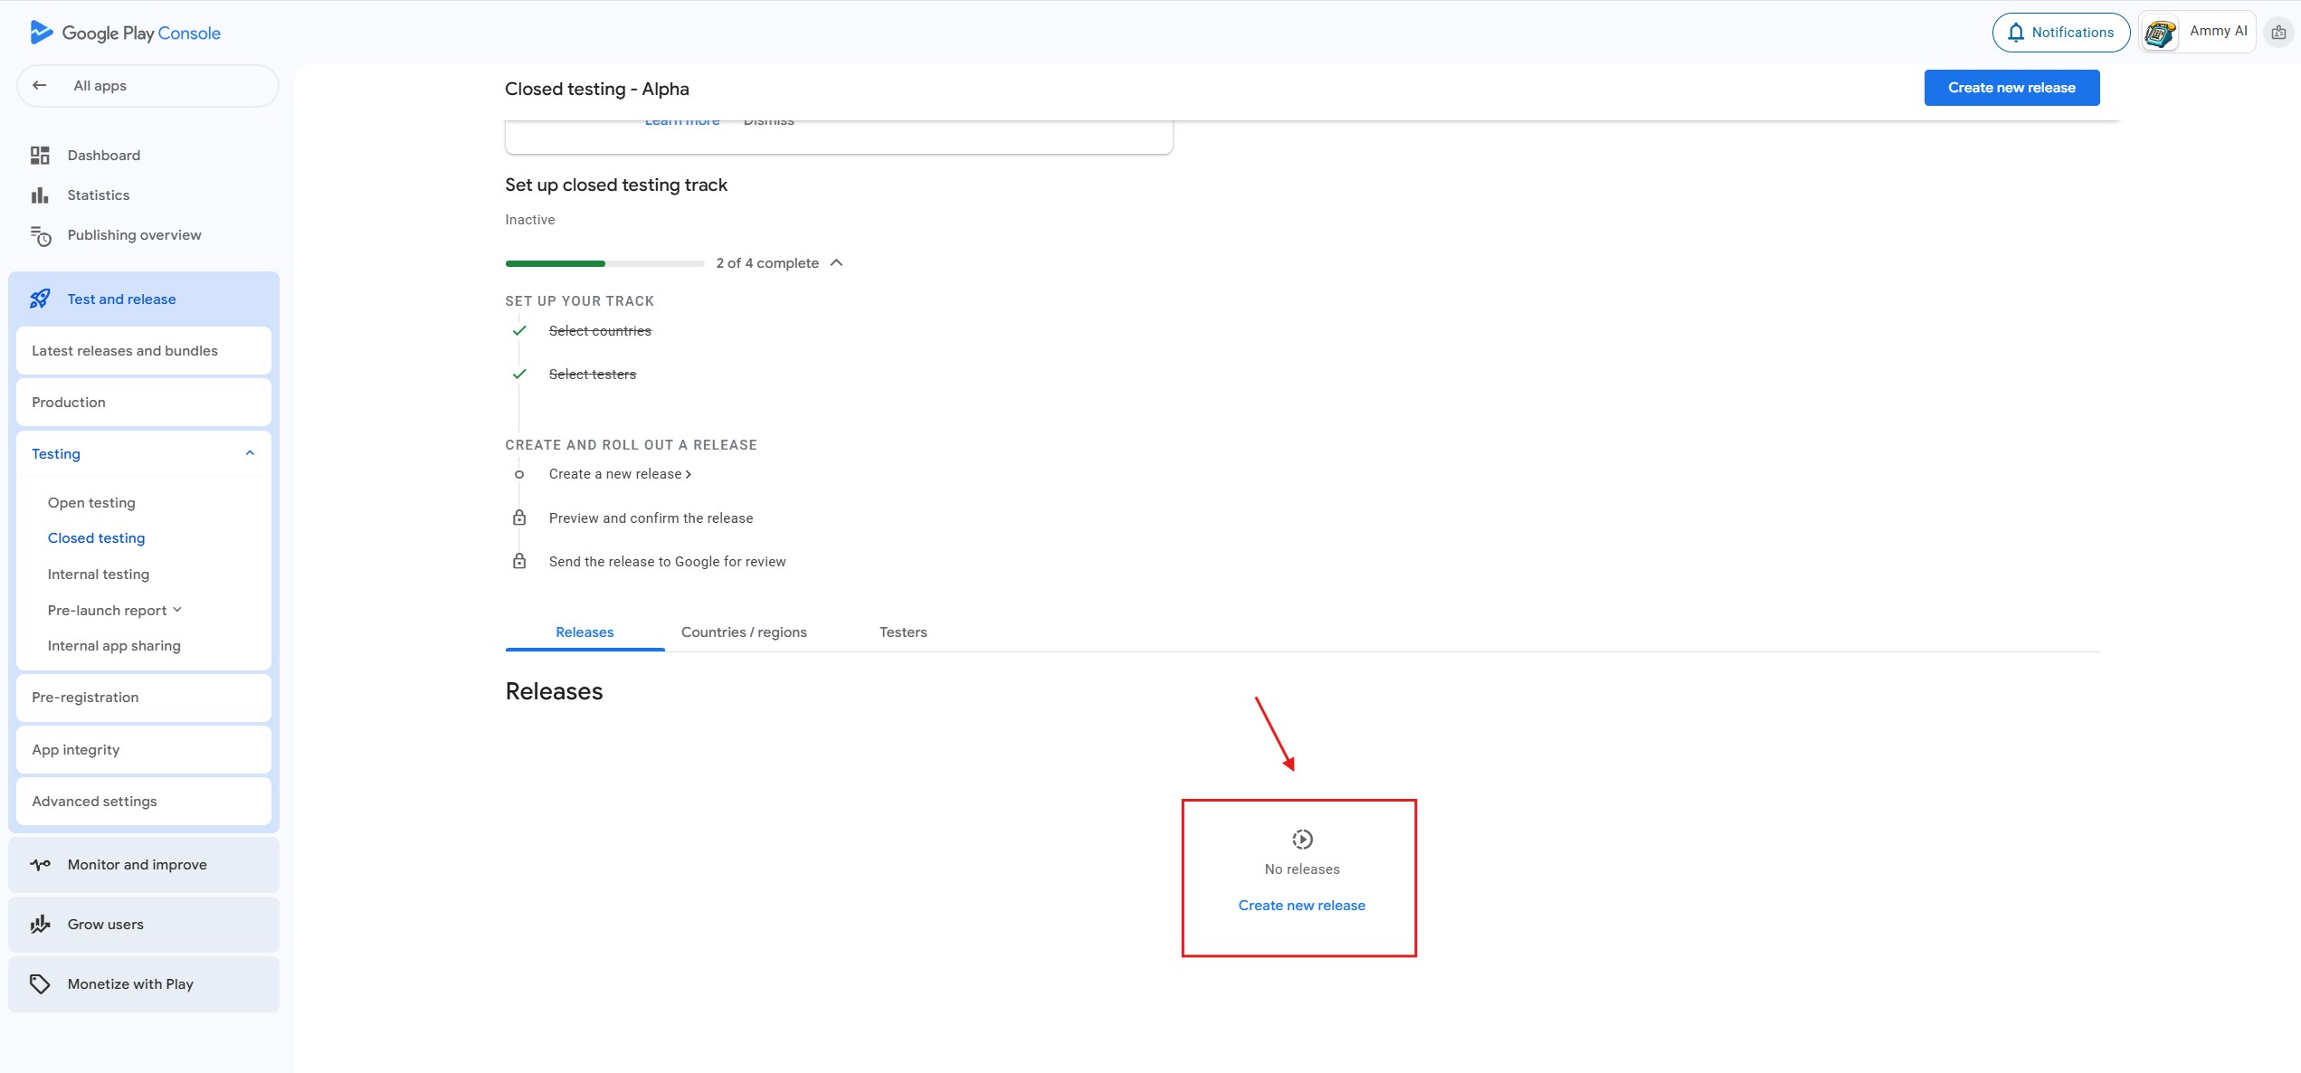Click the notifications bell icon
This screenshot has height=1073, width=2301.
pyautogui.click(x=2015, y=33)
